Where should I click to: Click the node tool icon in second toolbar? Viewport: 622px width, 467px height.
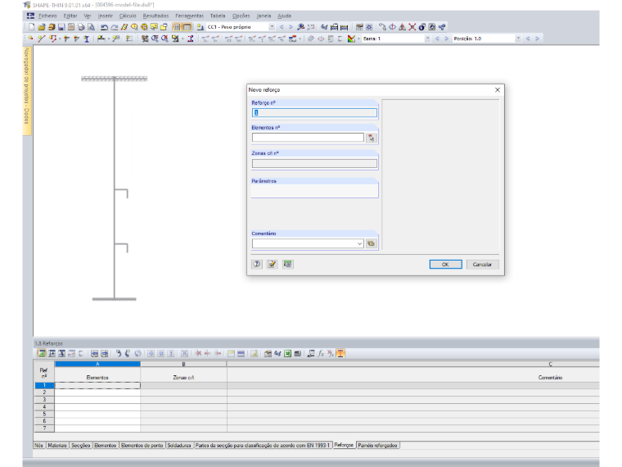(x=30, y=39)
